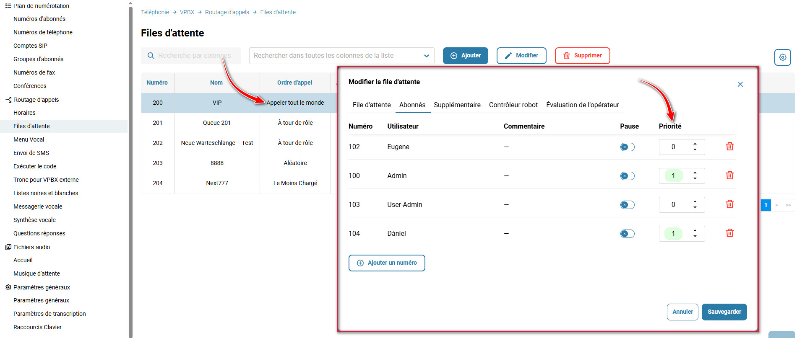Open Paramètres de transcription in sidebar
The width and height of the screenshot is (802, 338).
pyautogui.click(x=49, y=314)
